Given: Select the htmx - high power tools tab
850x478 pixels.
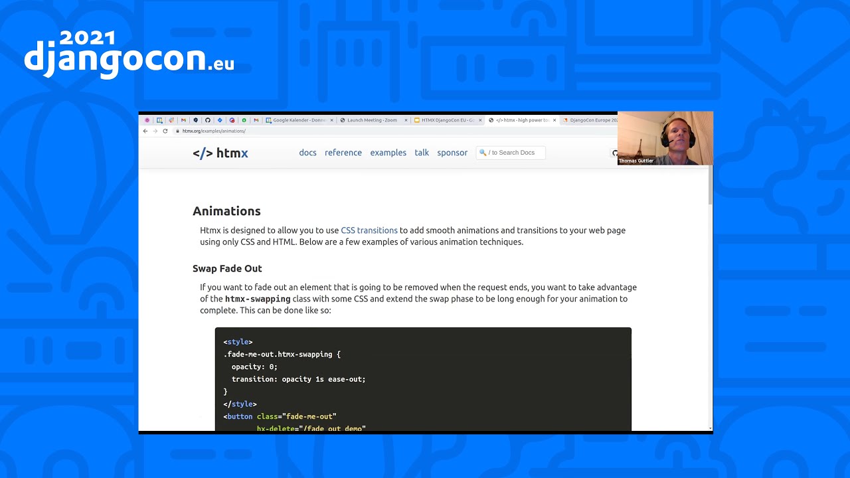Looking at the screenshot, I should pyautogui.click(x=522, y=120).
